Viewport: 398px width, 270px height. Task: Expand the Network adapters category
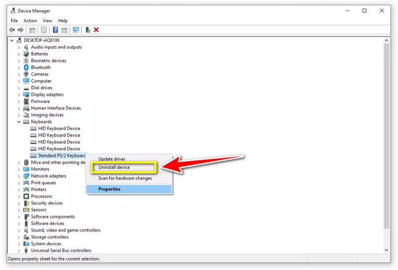click(19, 176)
